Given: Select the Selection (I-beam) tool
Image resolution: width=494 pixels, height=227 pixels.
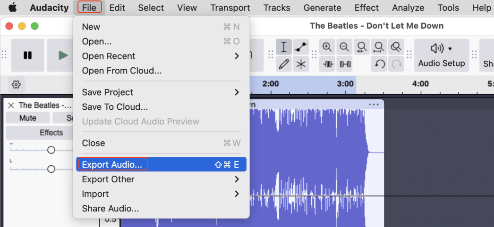Looking at the screenshot, I should coord(284,47).
